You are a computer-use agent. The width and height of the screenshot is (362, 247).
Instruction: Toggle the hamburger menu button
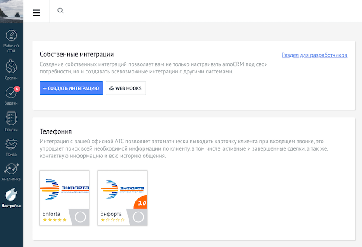tap(37, 12)
